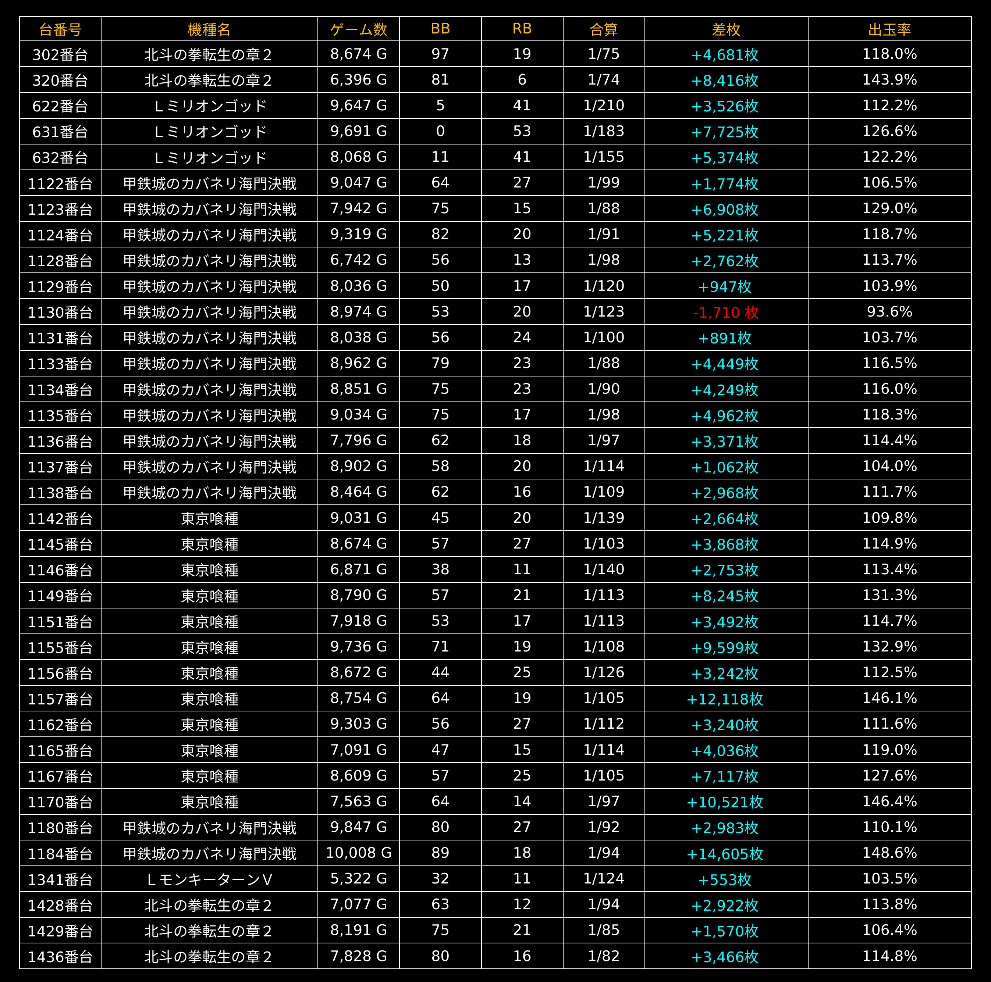This screenshot has width=991, height=982.
Task: Select the 320番台 cell
Action: point(60,80)
